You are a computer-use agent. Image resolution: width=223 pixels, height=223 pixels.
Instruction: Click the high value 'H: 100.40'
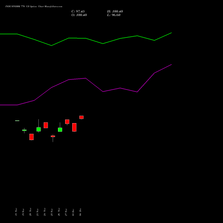click(115, 12)
